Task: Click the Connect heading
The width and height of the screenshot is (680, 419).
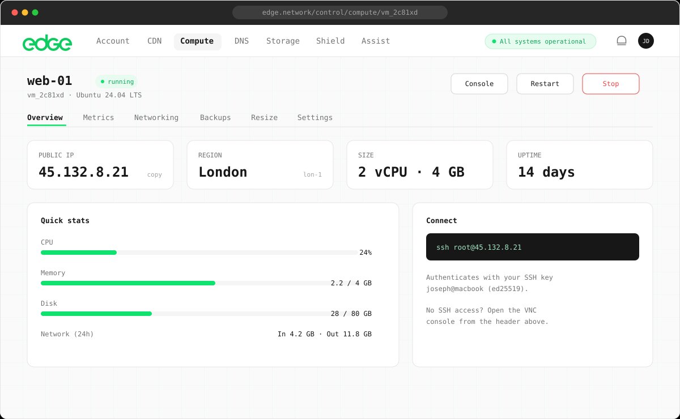Action: [441, 220]
